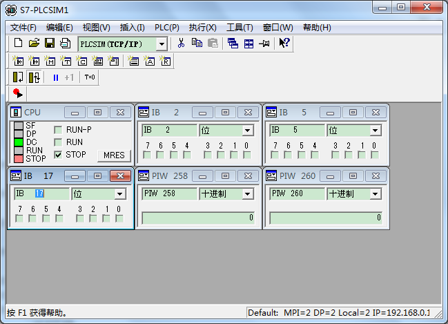Toggle bit 3 of IB 5

335,155
